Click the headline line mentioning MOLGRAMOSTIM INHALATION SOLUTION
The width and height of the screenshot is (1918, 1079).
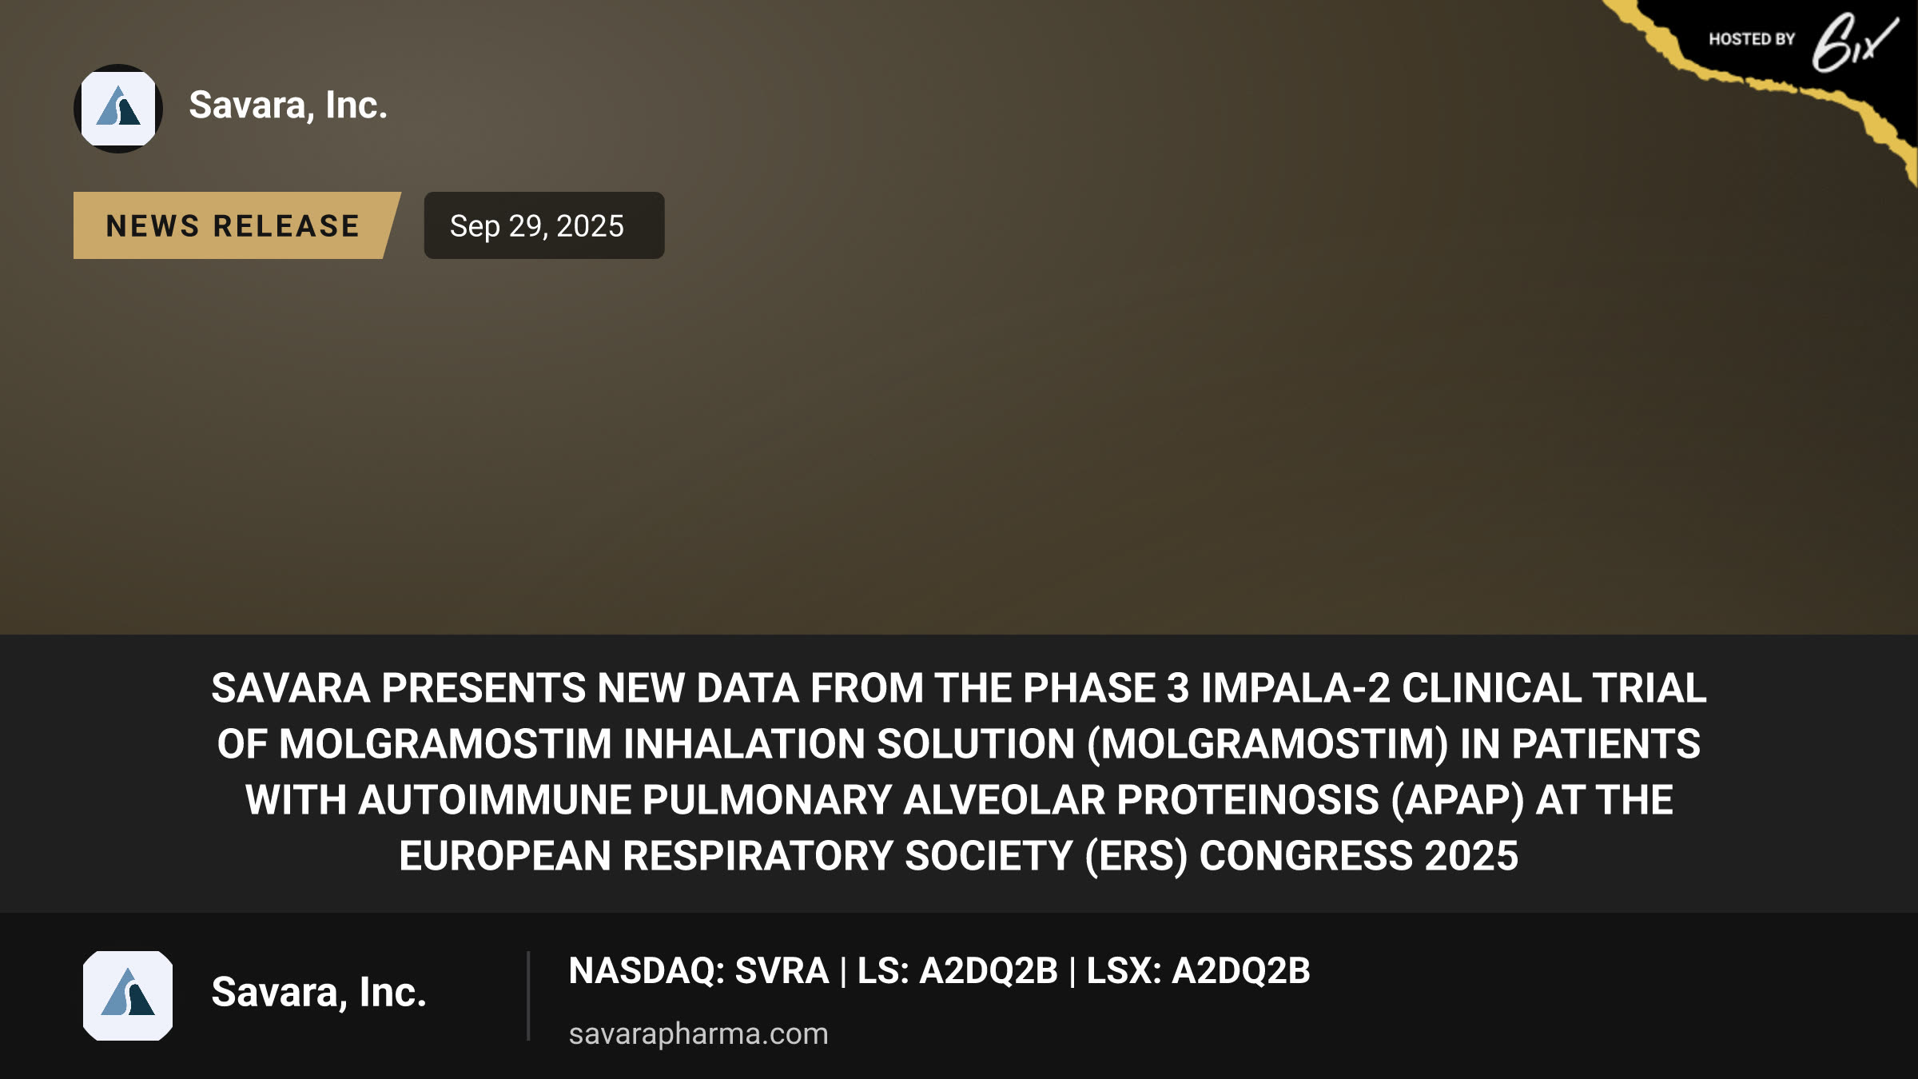[x=959, y=744]
